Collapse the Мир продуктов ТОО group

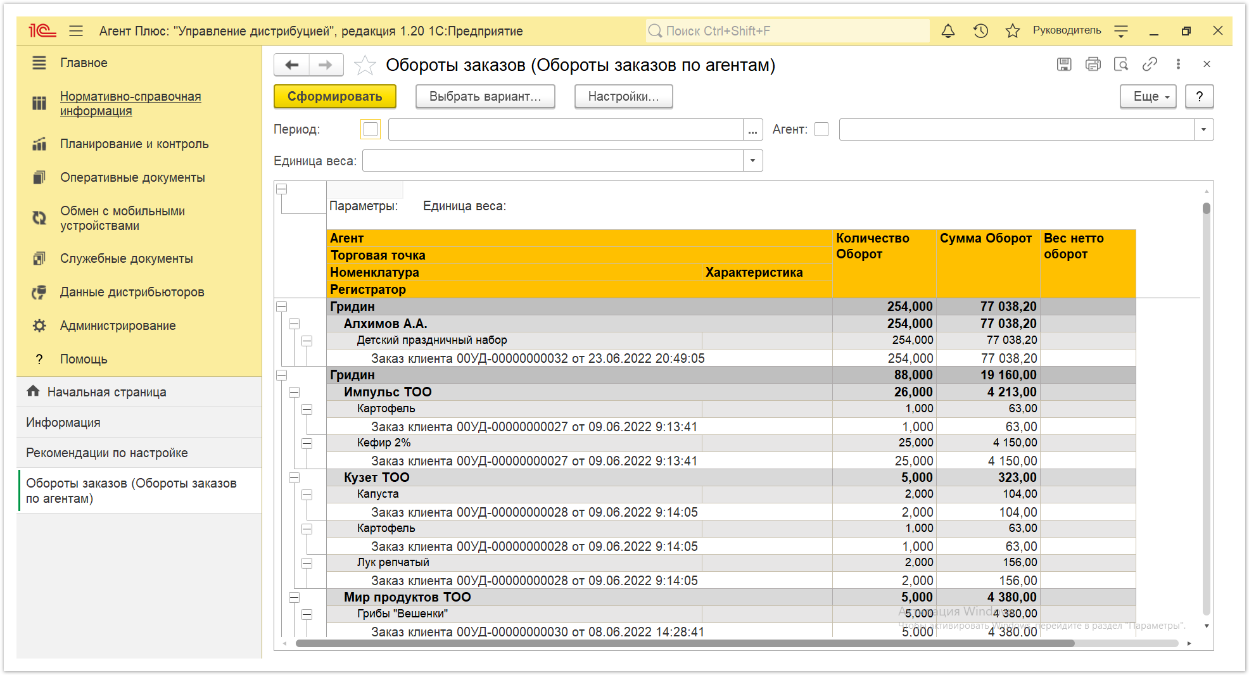click(x=295, y=598)
